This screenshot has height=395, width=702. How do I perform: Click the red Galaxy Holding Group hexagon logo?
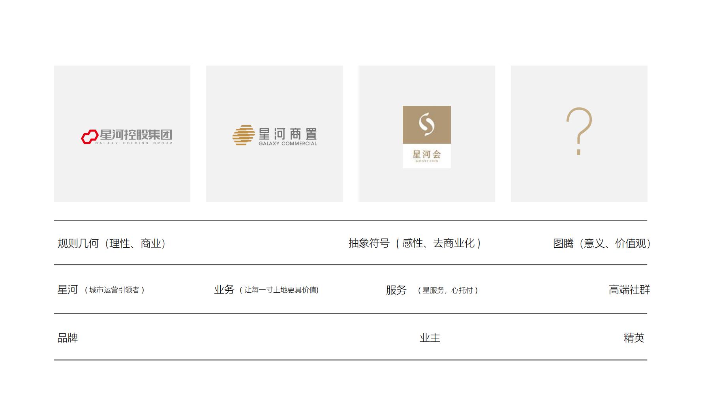[x=90, y=137]
